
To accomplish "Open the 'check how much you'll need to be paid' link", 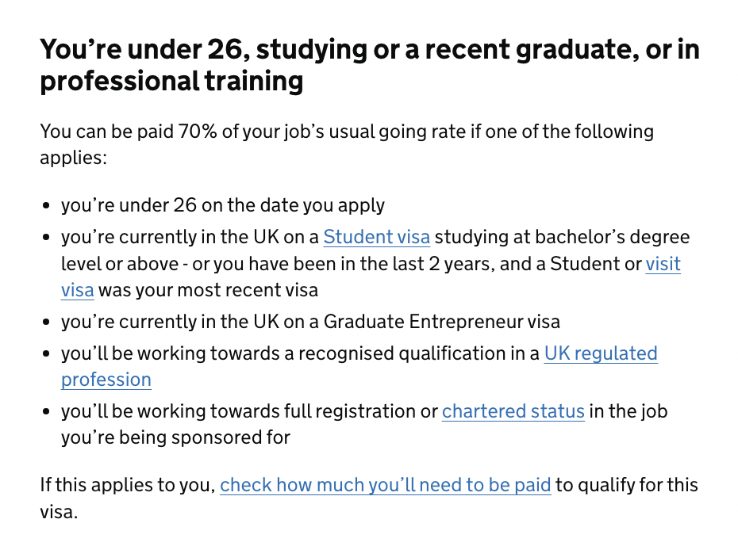I will pos(385,485).
